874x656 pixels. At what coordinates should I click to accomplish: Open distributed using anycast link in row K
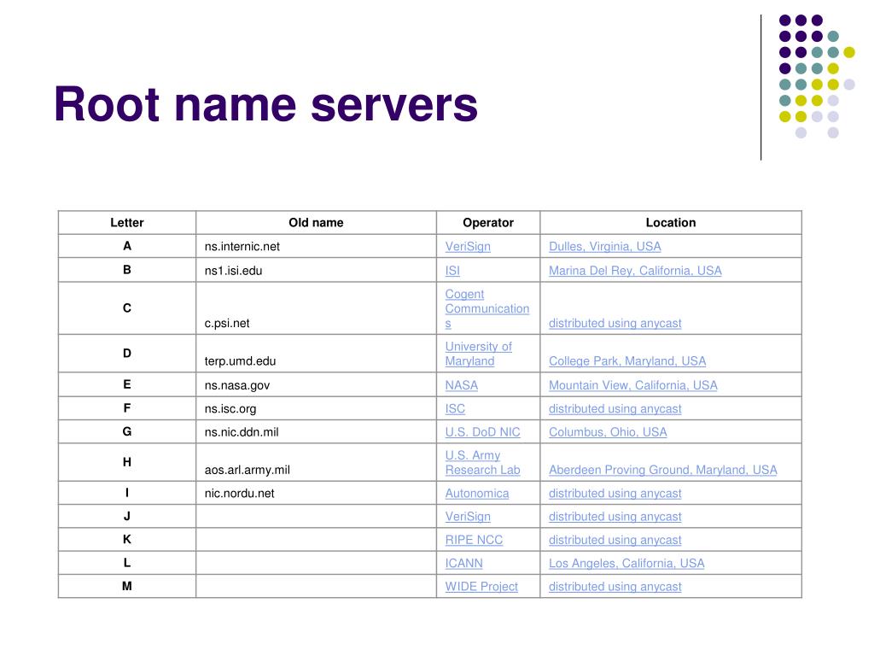[615, 540]
